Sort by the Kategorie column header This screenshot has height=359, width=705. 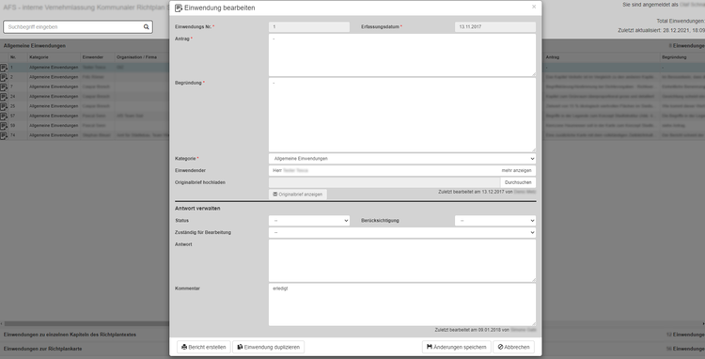point(54,57)
